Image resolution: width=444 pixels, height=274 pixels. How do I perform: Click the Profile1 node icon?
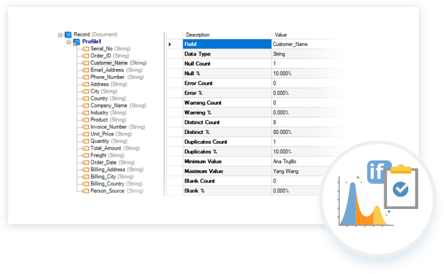[x=76, y=42]
